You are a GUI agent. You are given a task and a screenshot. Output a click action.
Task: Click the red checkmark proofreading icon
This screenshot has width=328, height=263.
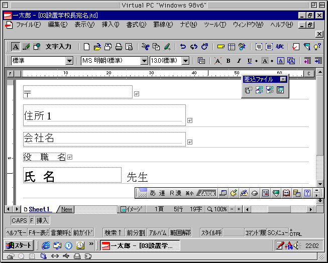tap(296, 46)
